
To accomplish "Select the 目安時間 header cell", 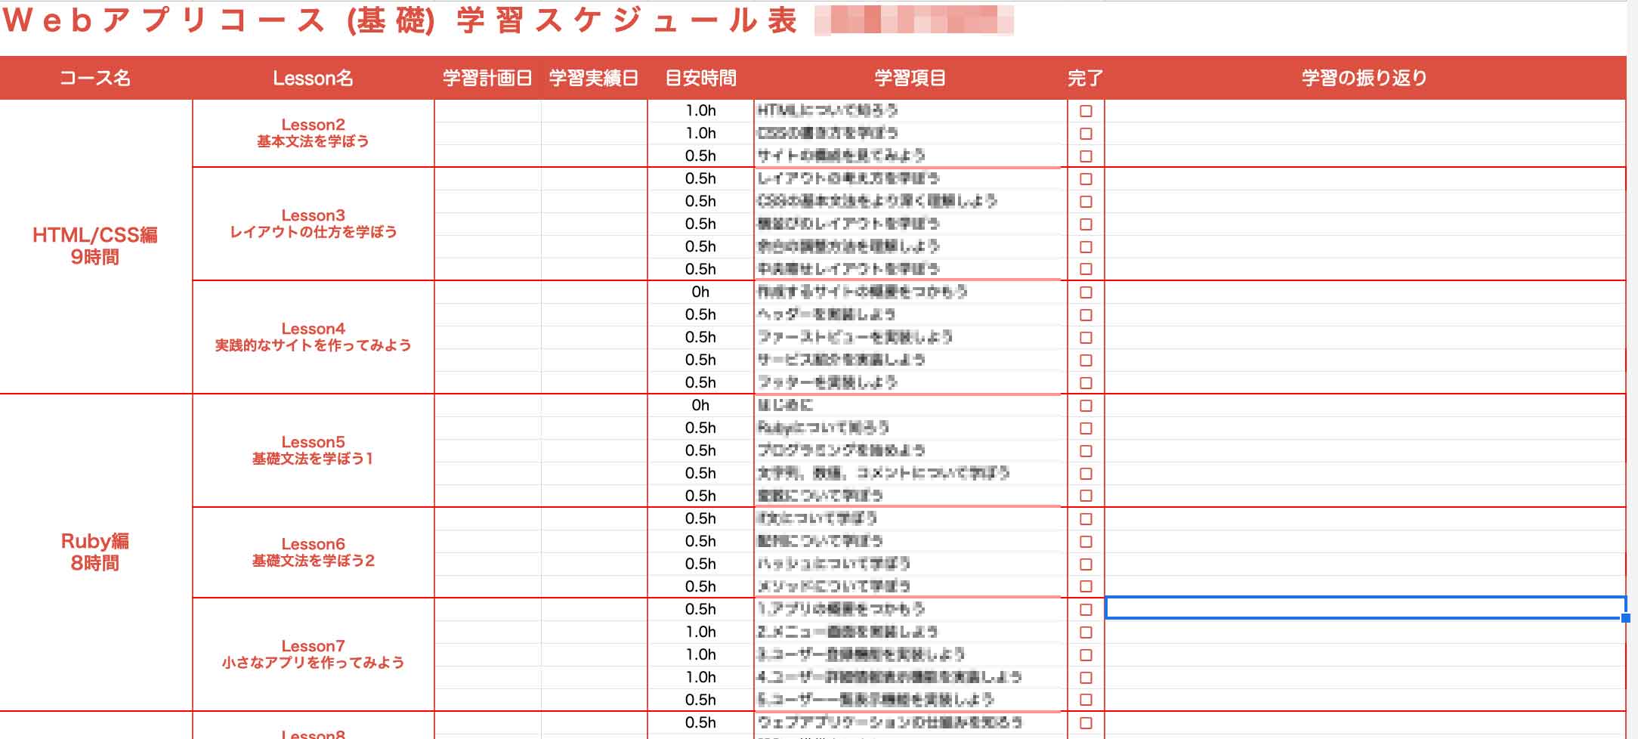I will pyautogui.click(x=700, y=78).
